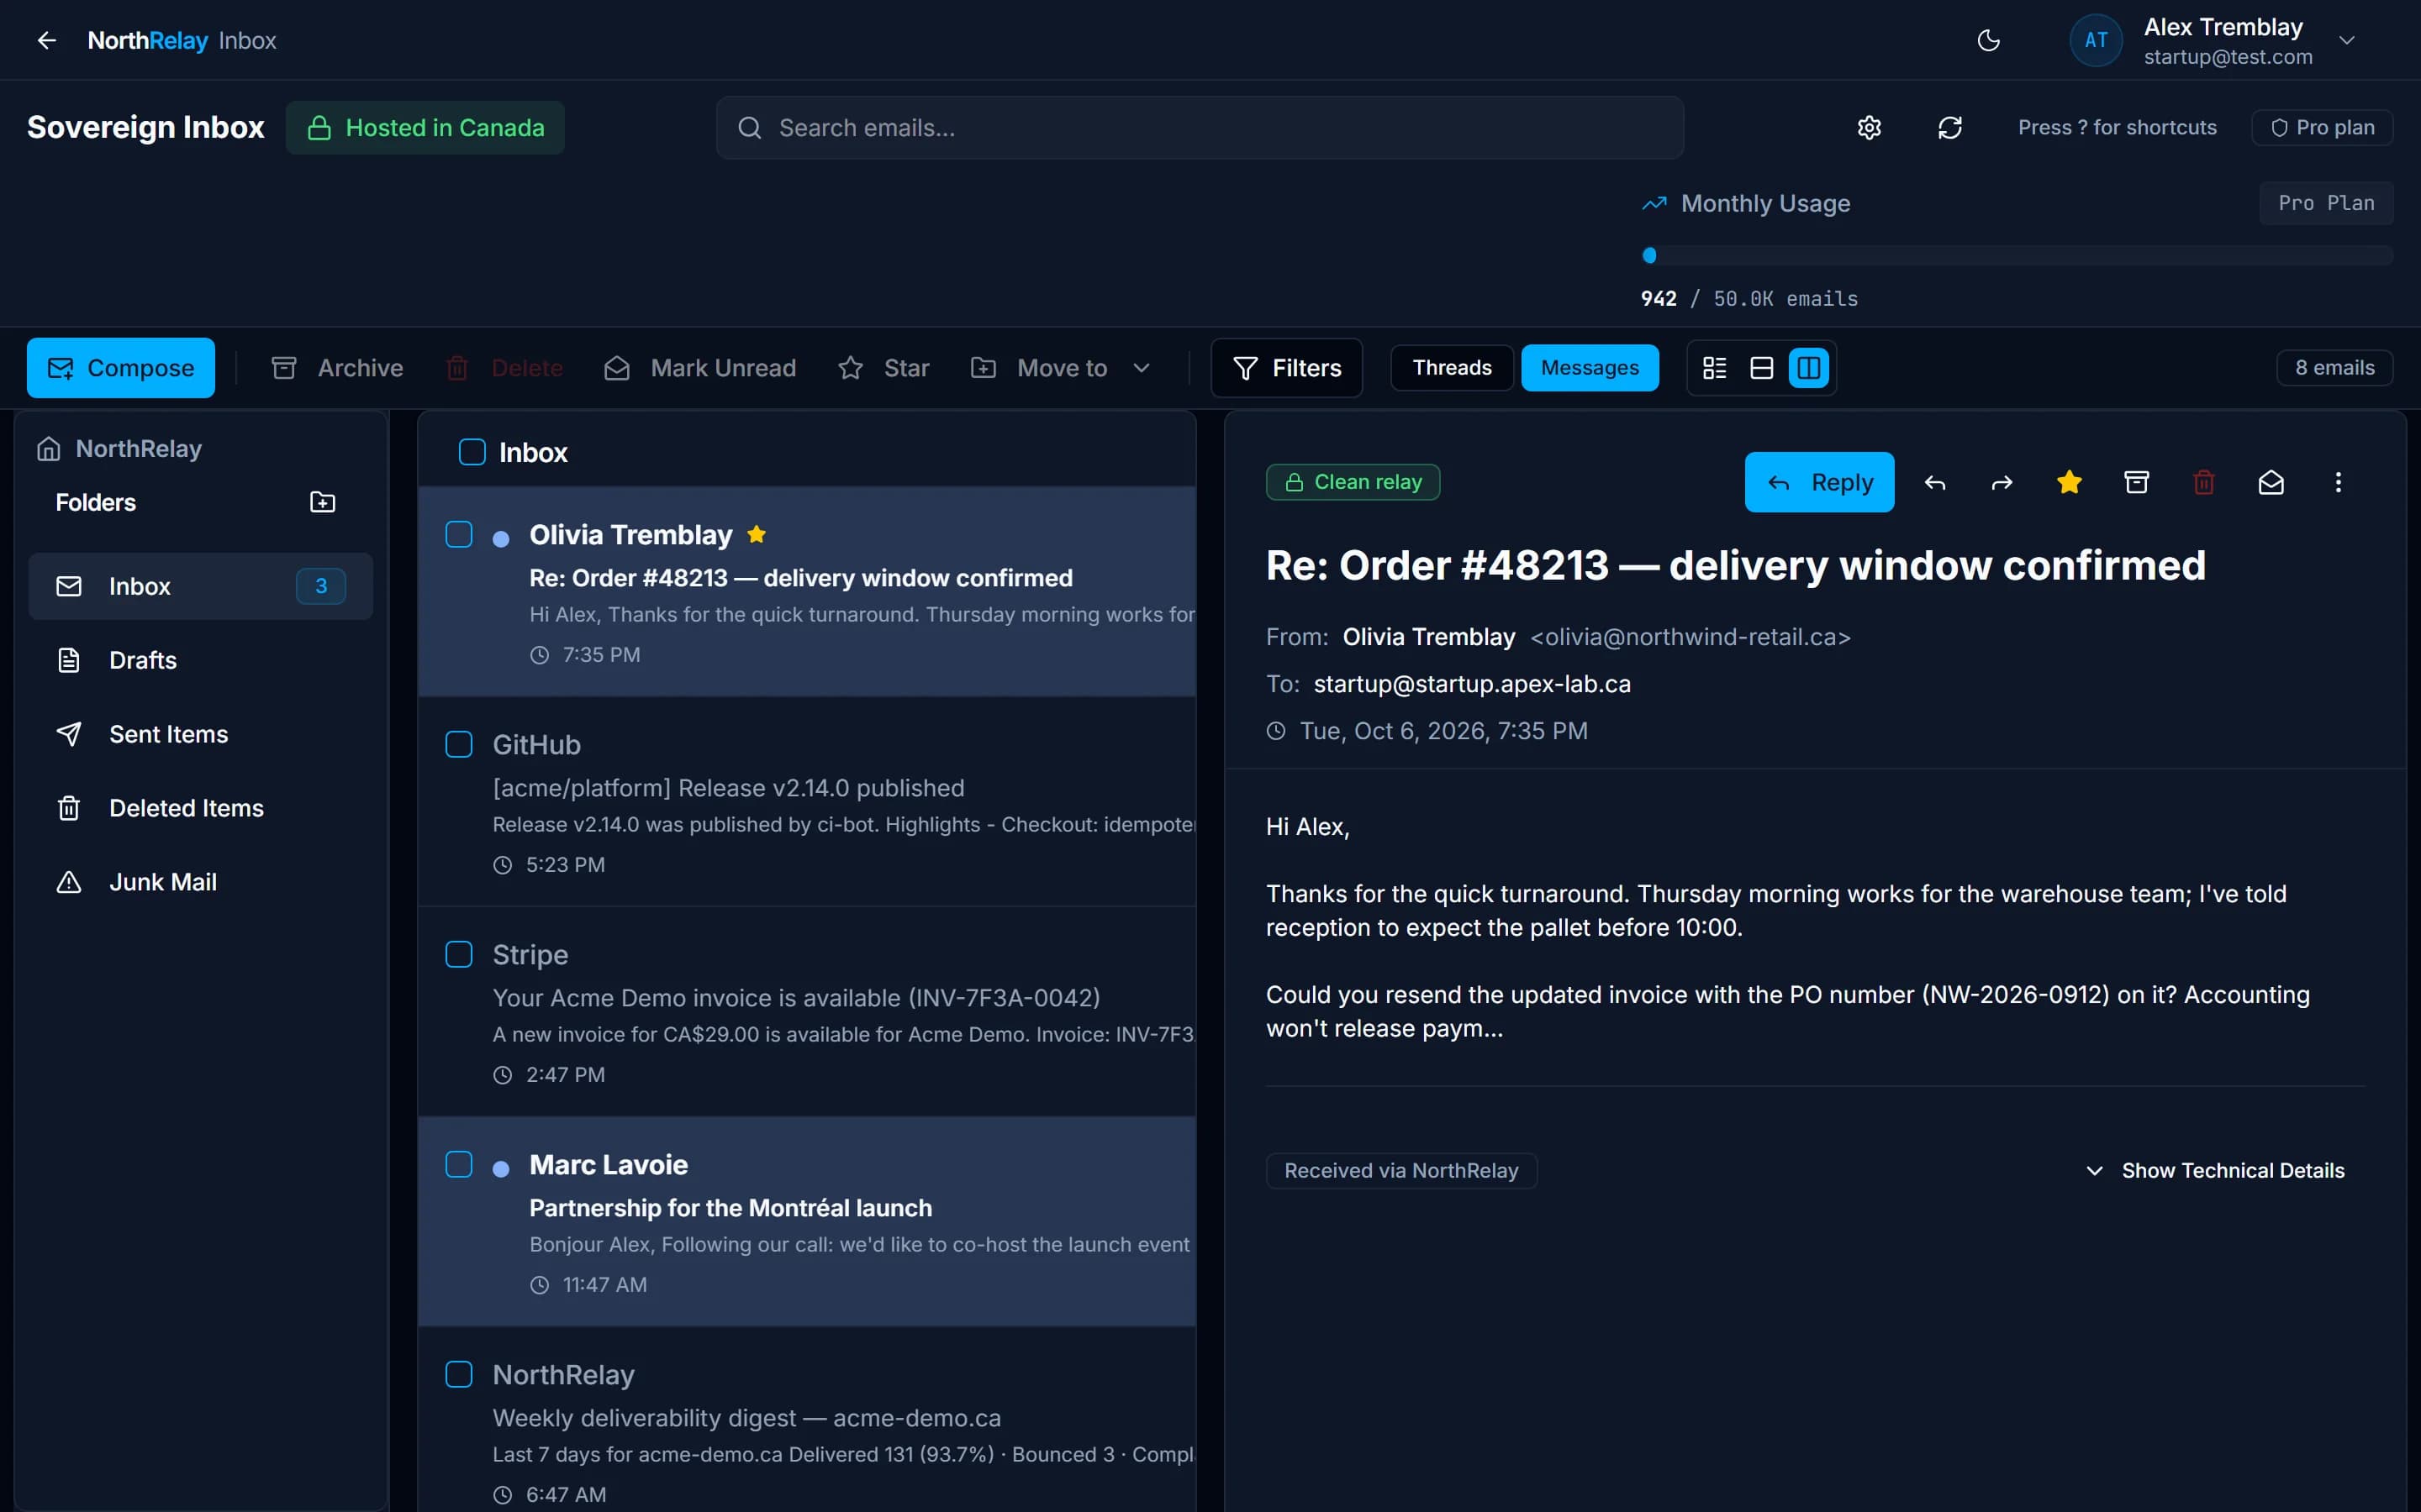Click the Search emails field
This screenshot has height=1512, width=2421.
1200,128
